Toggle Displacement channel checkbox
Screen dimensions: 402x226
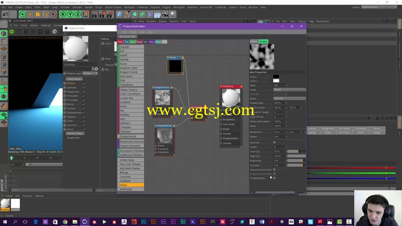[84, 112]
